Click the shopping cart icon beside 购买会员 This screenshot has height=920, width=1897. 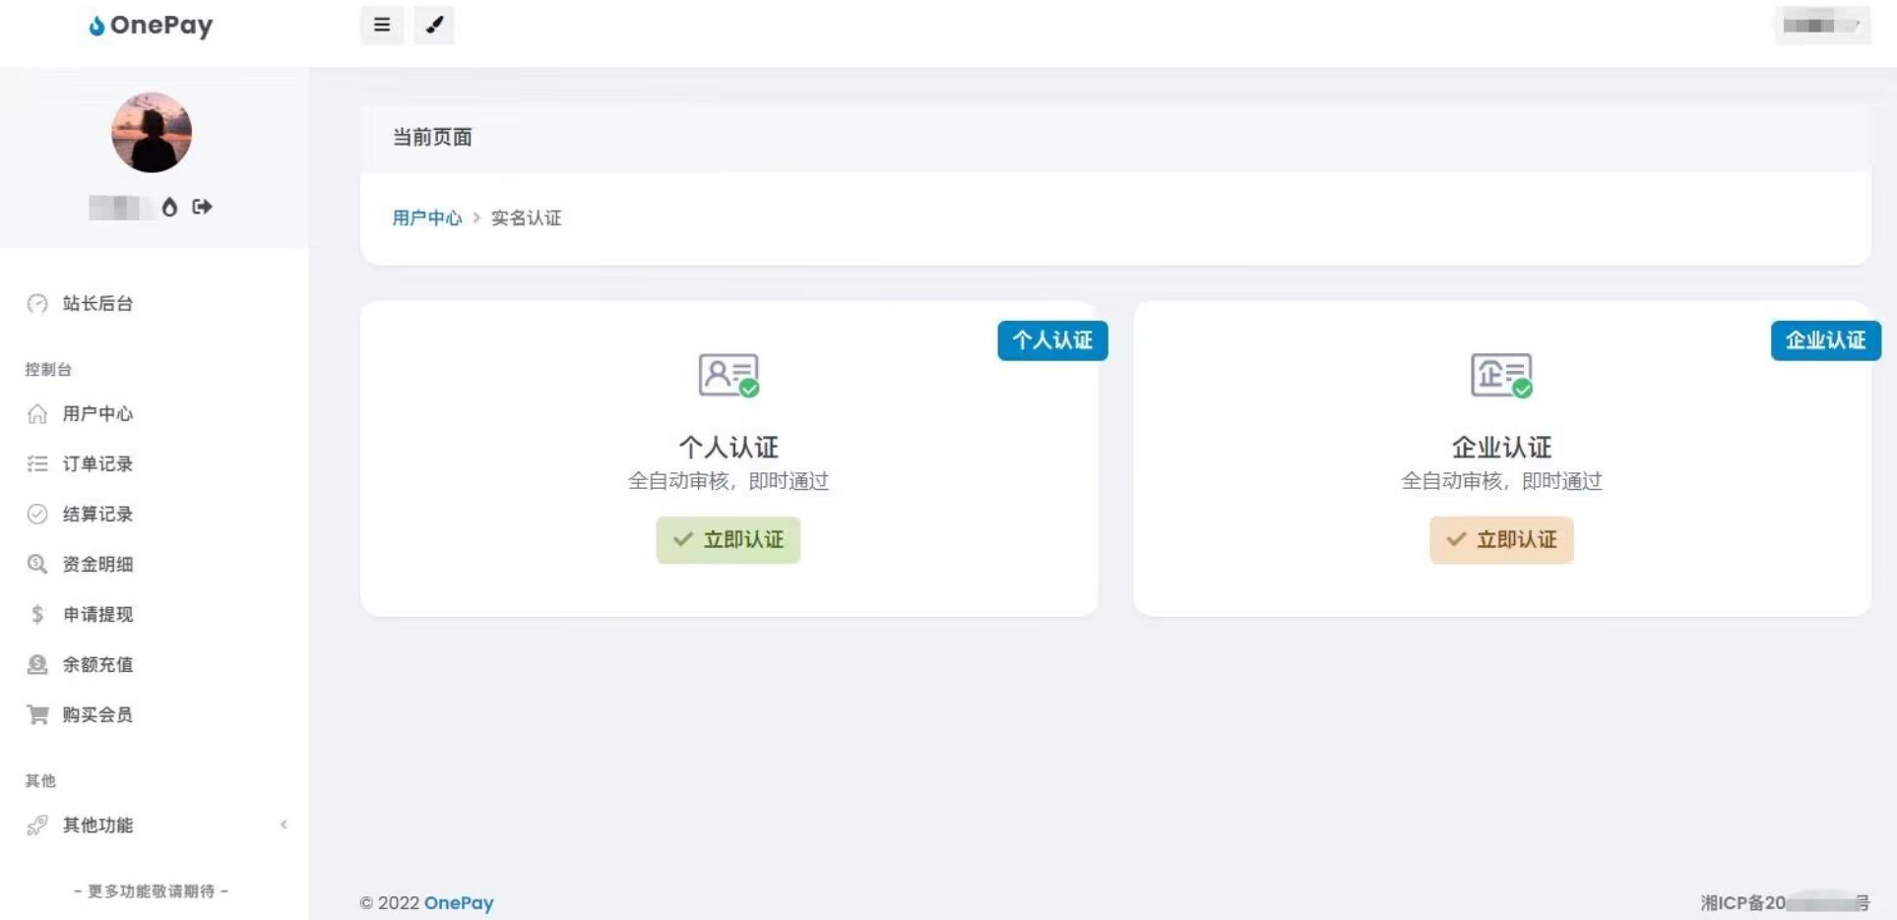point(37,714)
